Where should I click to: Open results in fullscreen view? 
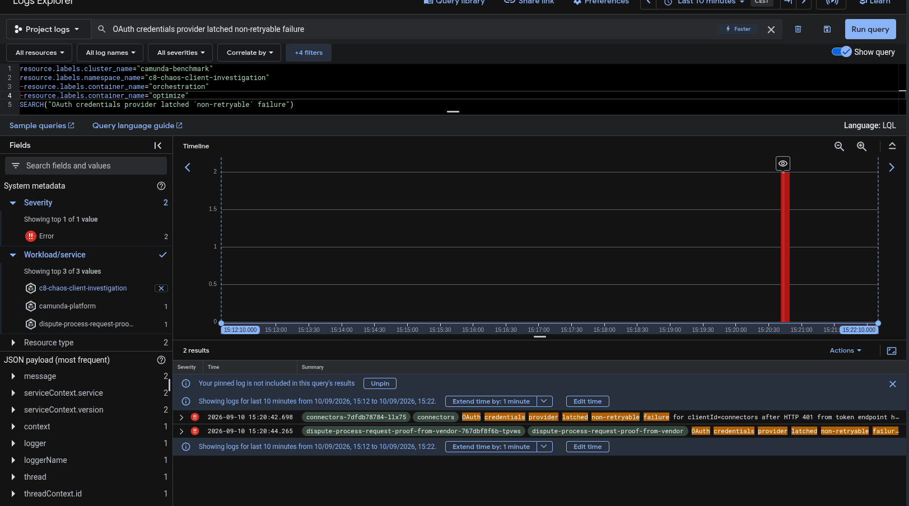(x=892, y=351)
